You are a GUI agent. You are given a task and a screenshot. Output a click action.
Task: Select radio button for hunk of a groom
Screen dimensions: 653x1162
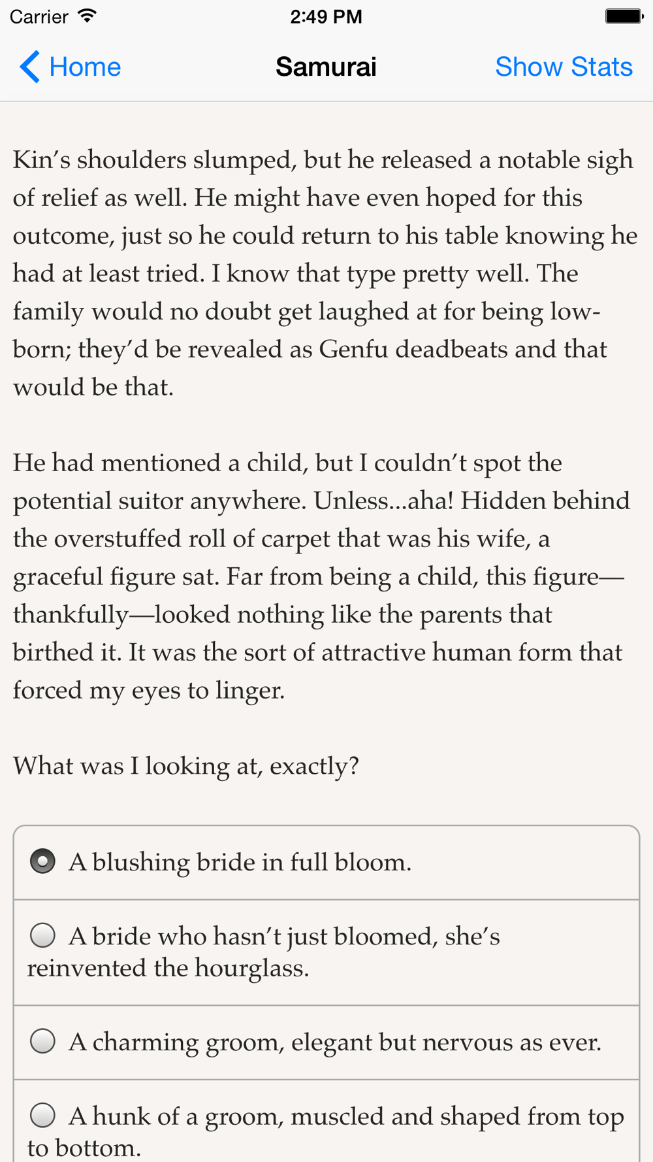(42, 1115)
